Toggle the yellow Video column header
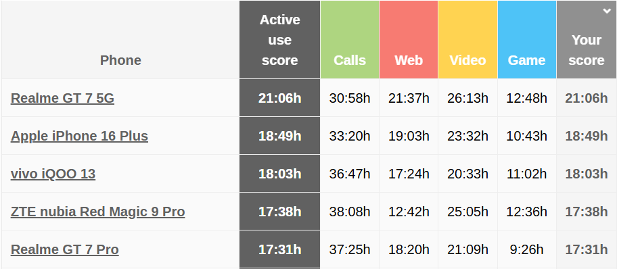 (467, 40)
